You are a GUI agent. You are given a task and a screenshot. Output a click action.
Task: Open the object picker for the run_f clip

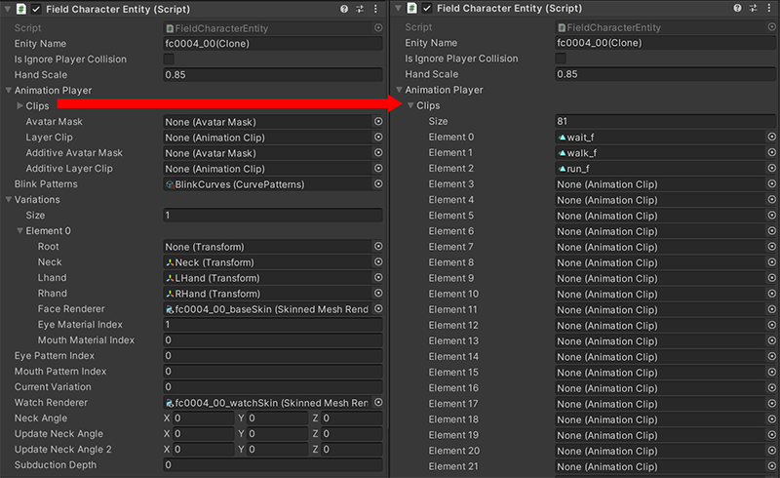[x=770, y=169]
